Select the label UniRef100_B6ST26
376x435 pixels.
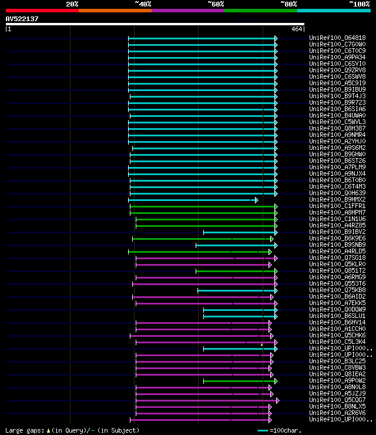click(x=337, y=160)
